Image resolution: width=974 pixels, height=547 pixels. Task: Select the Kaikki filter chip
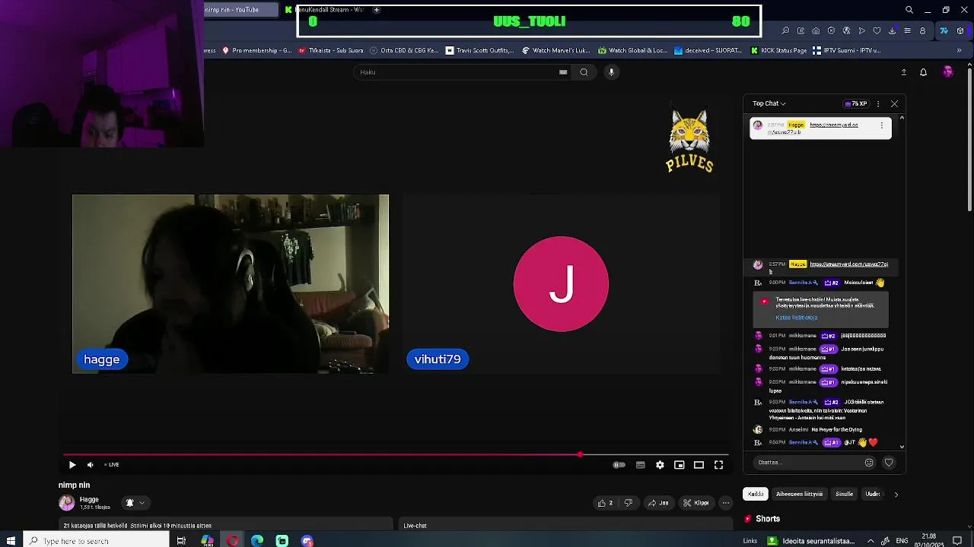756,494
